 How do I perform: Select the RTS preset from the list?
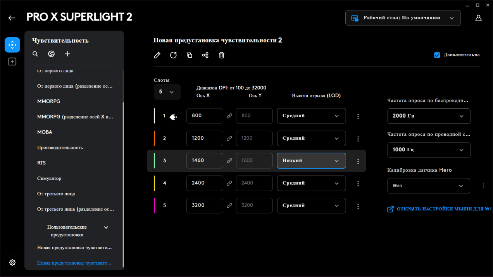pyautogui.click(x=41, y=163)
